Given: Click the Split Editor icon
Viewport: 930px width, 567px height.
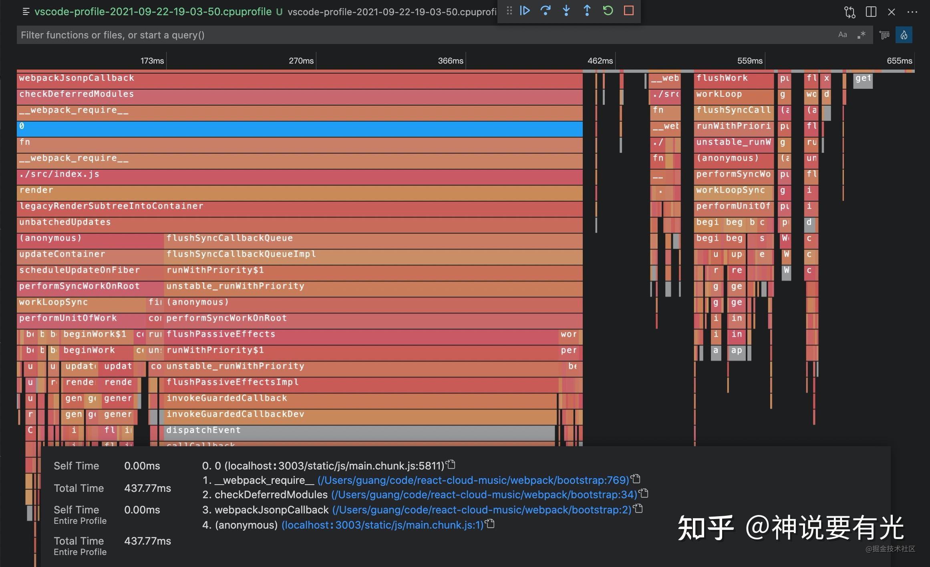Looking at the screenshot, I should tap(870, 12).
